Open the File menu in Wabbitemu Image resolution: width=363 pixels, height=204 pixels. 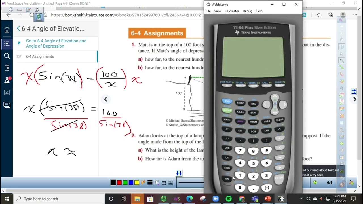(208, 11)
